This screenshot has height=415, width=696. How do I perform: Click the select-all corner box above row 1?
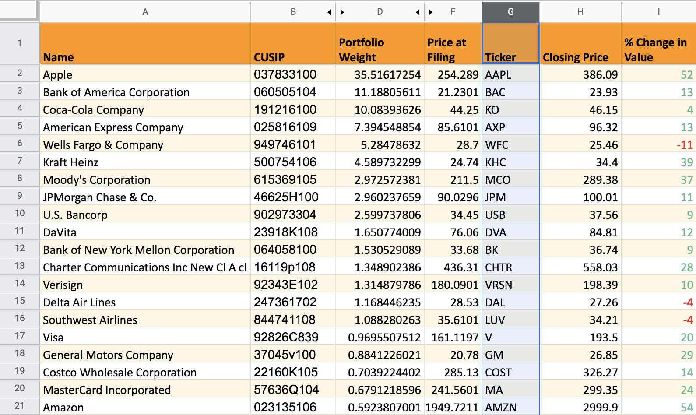(18, 10)
